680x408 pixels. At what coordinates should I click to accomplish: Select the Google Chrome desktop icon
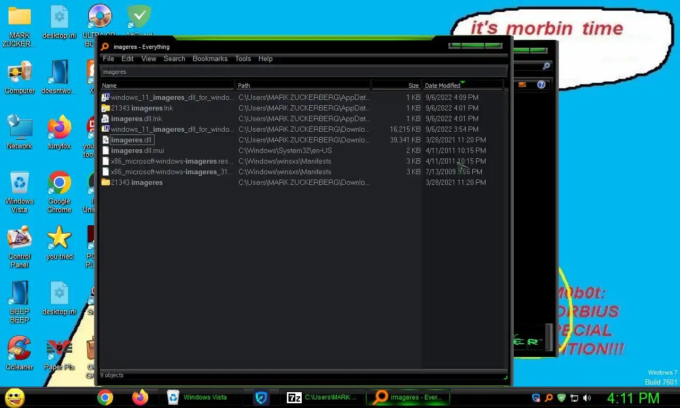click(59, 192)
